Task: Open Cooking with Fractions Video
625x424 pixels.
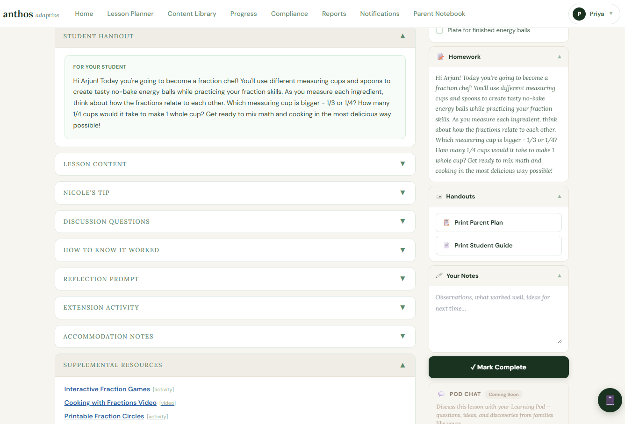Action: pyautogui.click(x=110, y=403)
